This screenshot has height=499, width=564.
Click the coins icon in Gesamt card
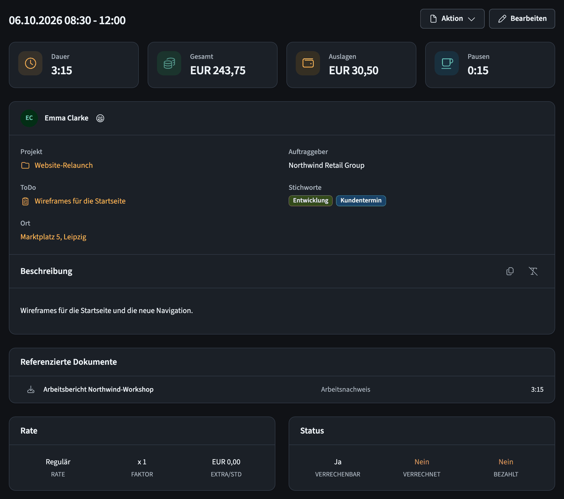click(169, 63)
